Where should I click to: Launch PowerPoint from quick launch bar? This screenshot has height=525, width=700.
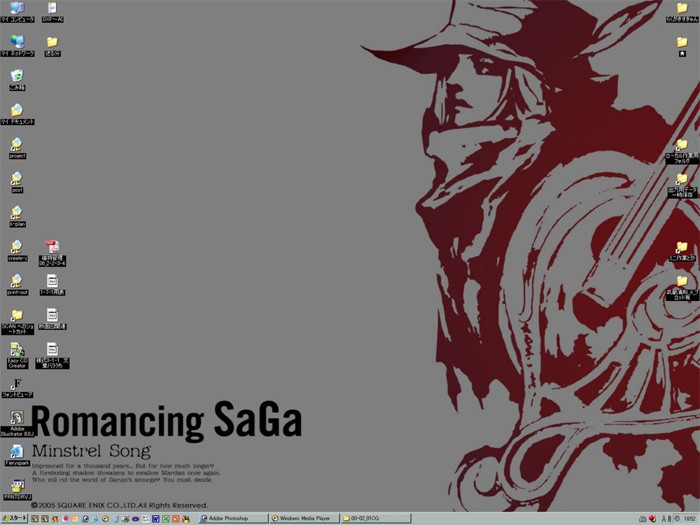(176, 519)
